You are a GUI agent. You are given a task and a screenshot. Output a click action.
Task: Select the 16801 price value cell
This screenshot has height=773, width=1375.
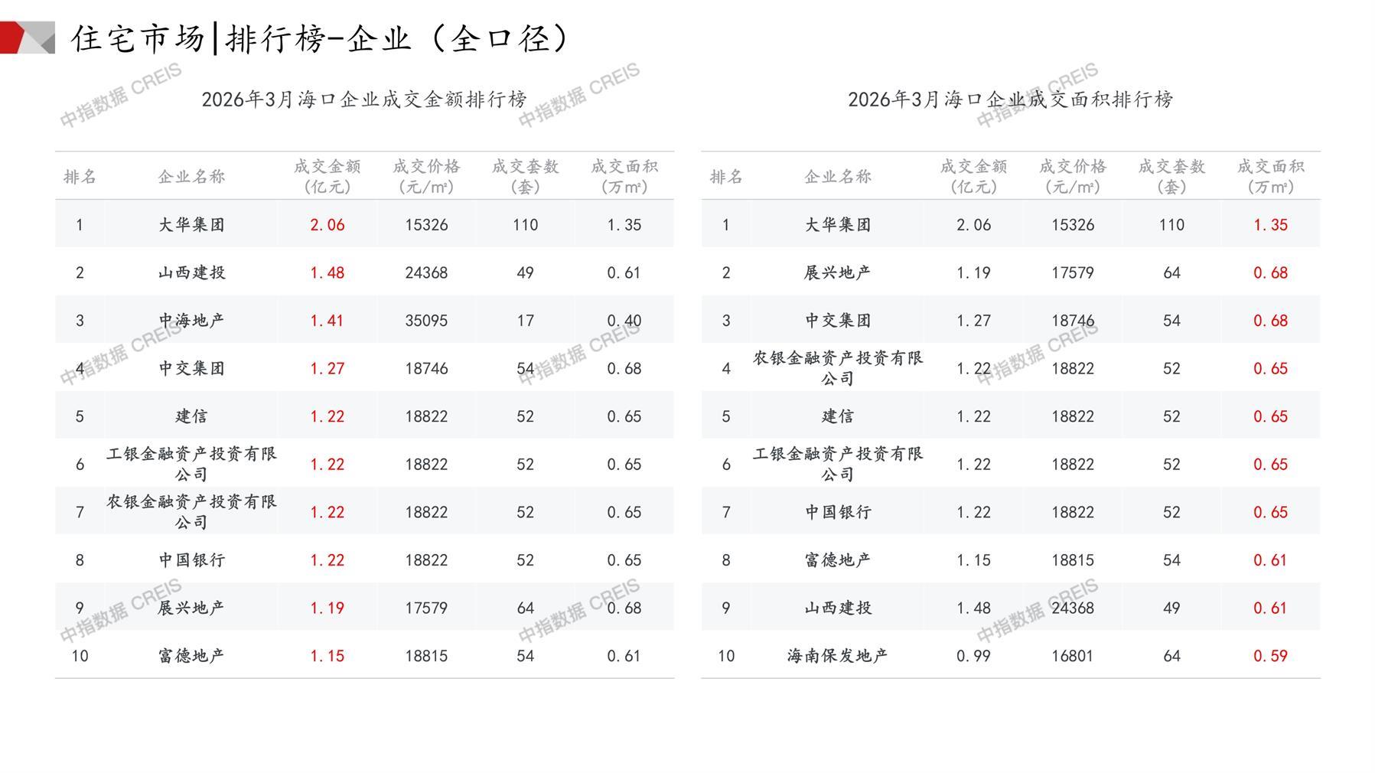[x=1072, y=656]
